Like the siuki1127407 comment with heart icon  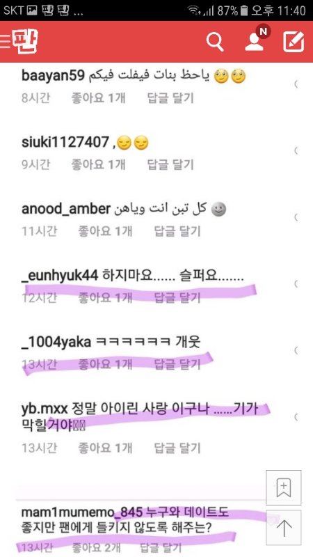[x=295, y=151]
